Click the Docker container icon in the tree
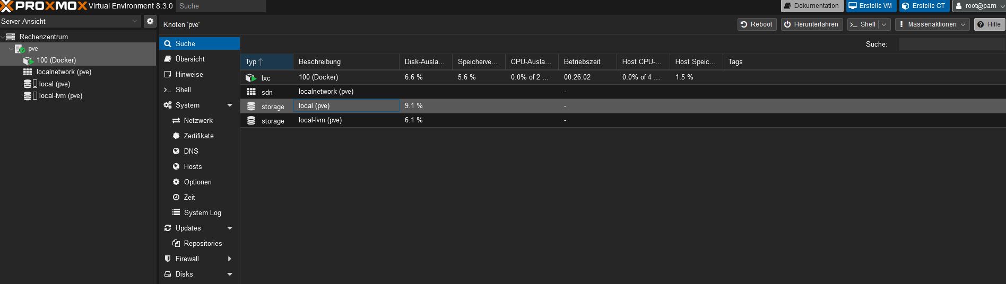Image resolution: width=1006 pixels, height=284 pixels. coord(28,60)
